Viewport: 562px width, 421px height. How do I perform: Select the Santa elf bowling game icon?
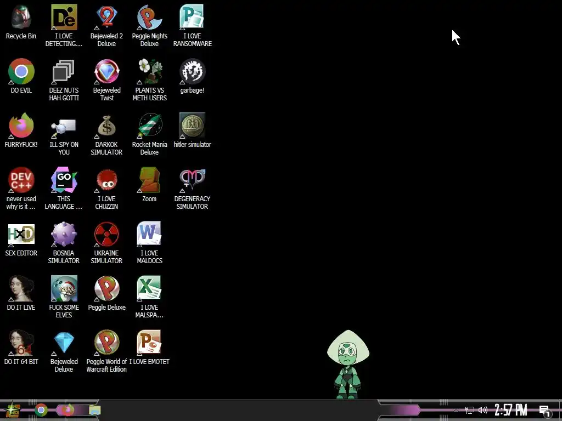point(64,288)
